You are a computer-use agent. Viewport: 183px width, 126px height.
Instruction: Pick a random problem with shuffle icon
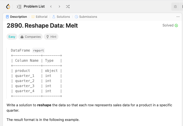click(x=68, y=6)
